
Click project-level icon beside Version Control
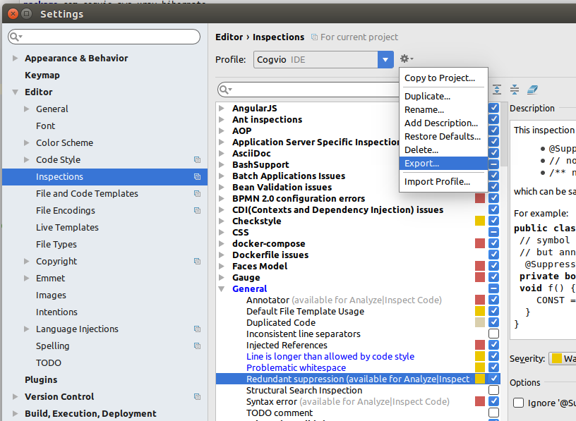tap(197, 397)
